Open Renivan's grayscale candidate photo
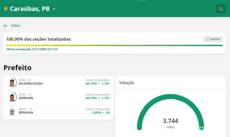 (x=12, y=112)
